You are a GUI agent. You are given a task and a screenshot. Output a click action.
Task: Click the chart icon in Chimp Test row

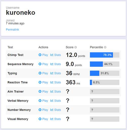click(52, 55)
